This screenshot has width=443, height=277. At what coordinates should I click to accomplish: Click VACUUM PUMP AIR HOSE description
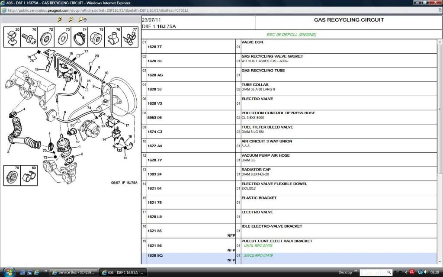pos(266,155)
